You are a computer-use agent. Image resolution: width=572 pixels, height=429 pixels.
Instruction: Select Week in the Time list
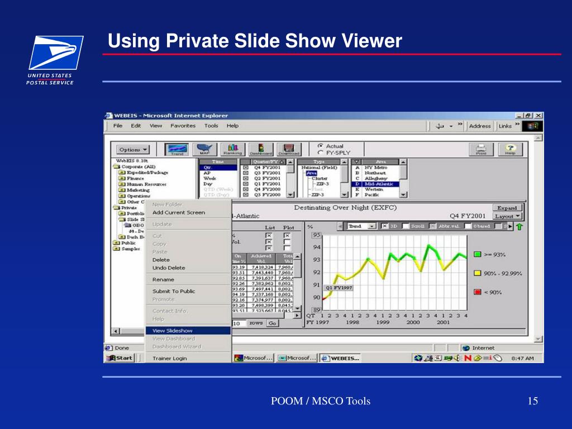click(210, 178)
